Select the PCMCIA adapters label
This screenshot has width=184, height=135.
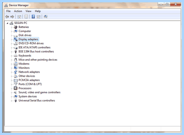click(x=29, y=80)
